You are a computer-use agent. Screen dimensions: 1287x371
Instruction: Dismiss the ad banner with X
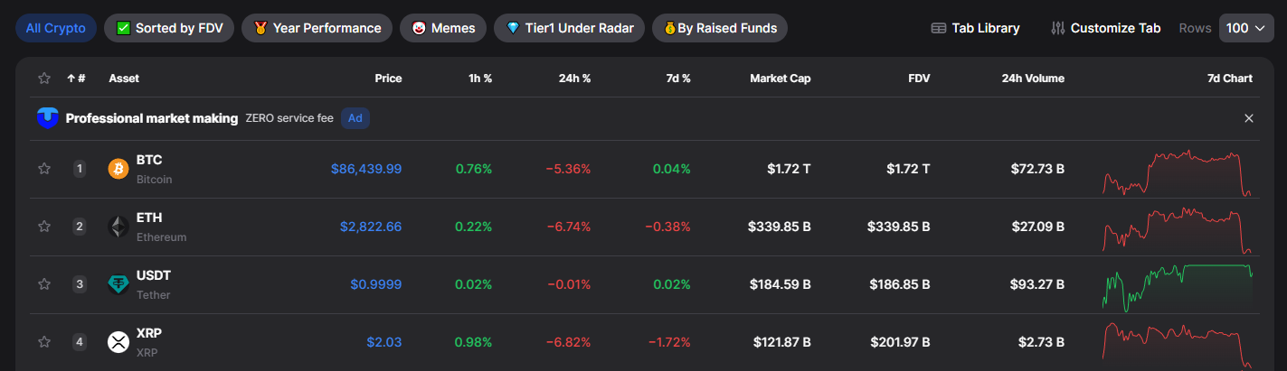1249,118
